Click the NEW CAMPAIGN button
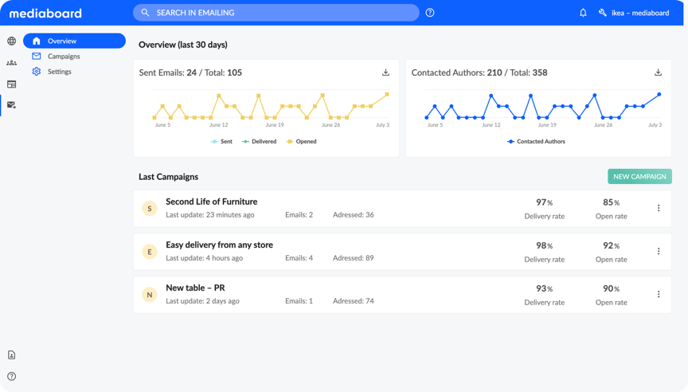688x392 pixels. [x=639, y=177]
